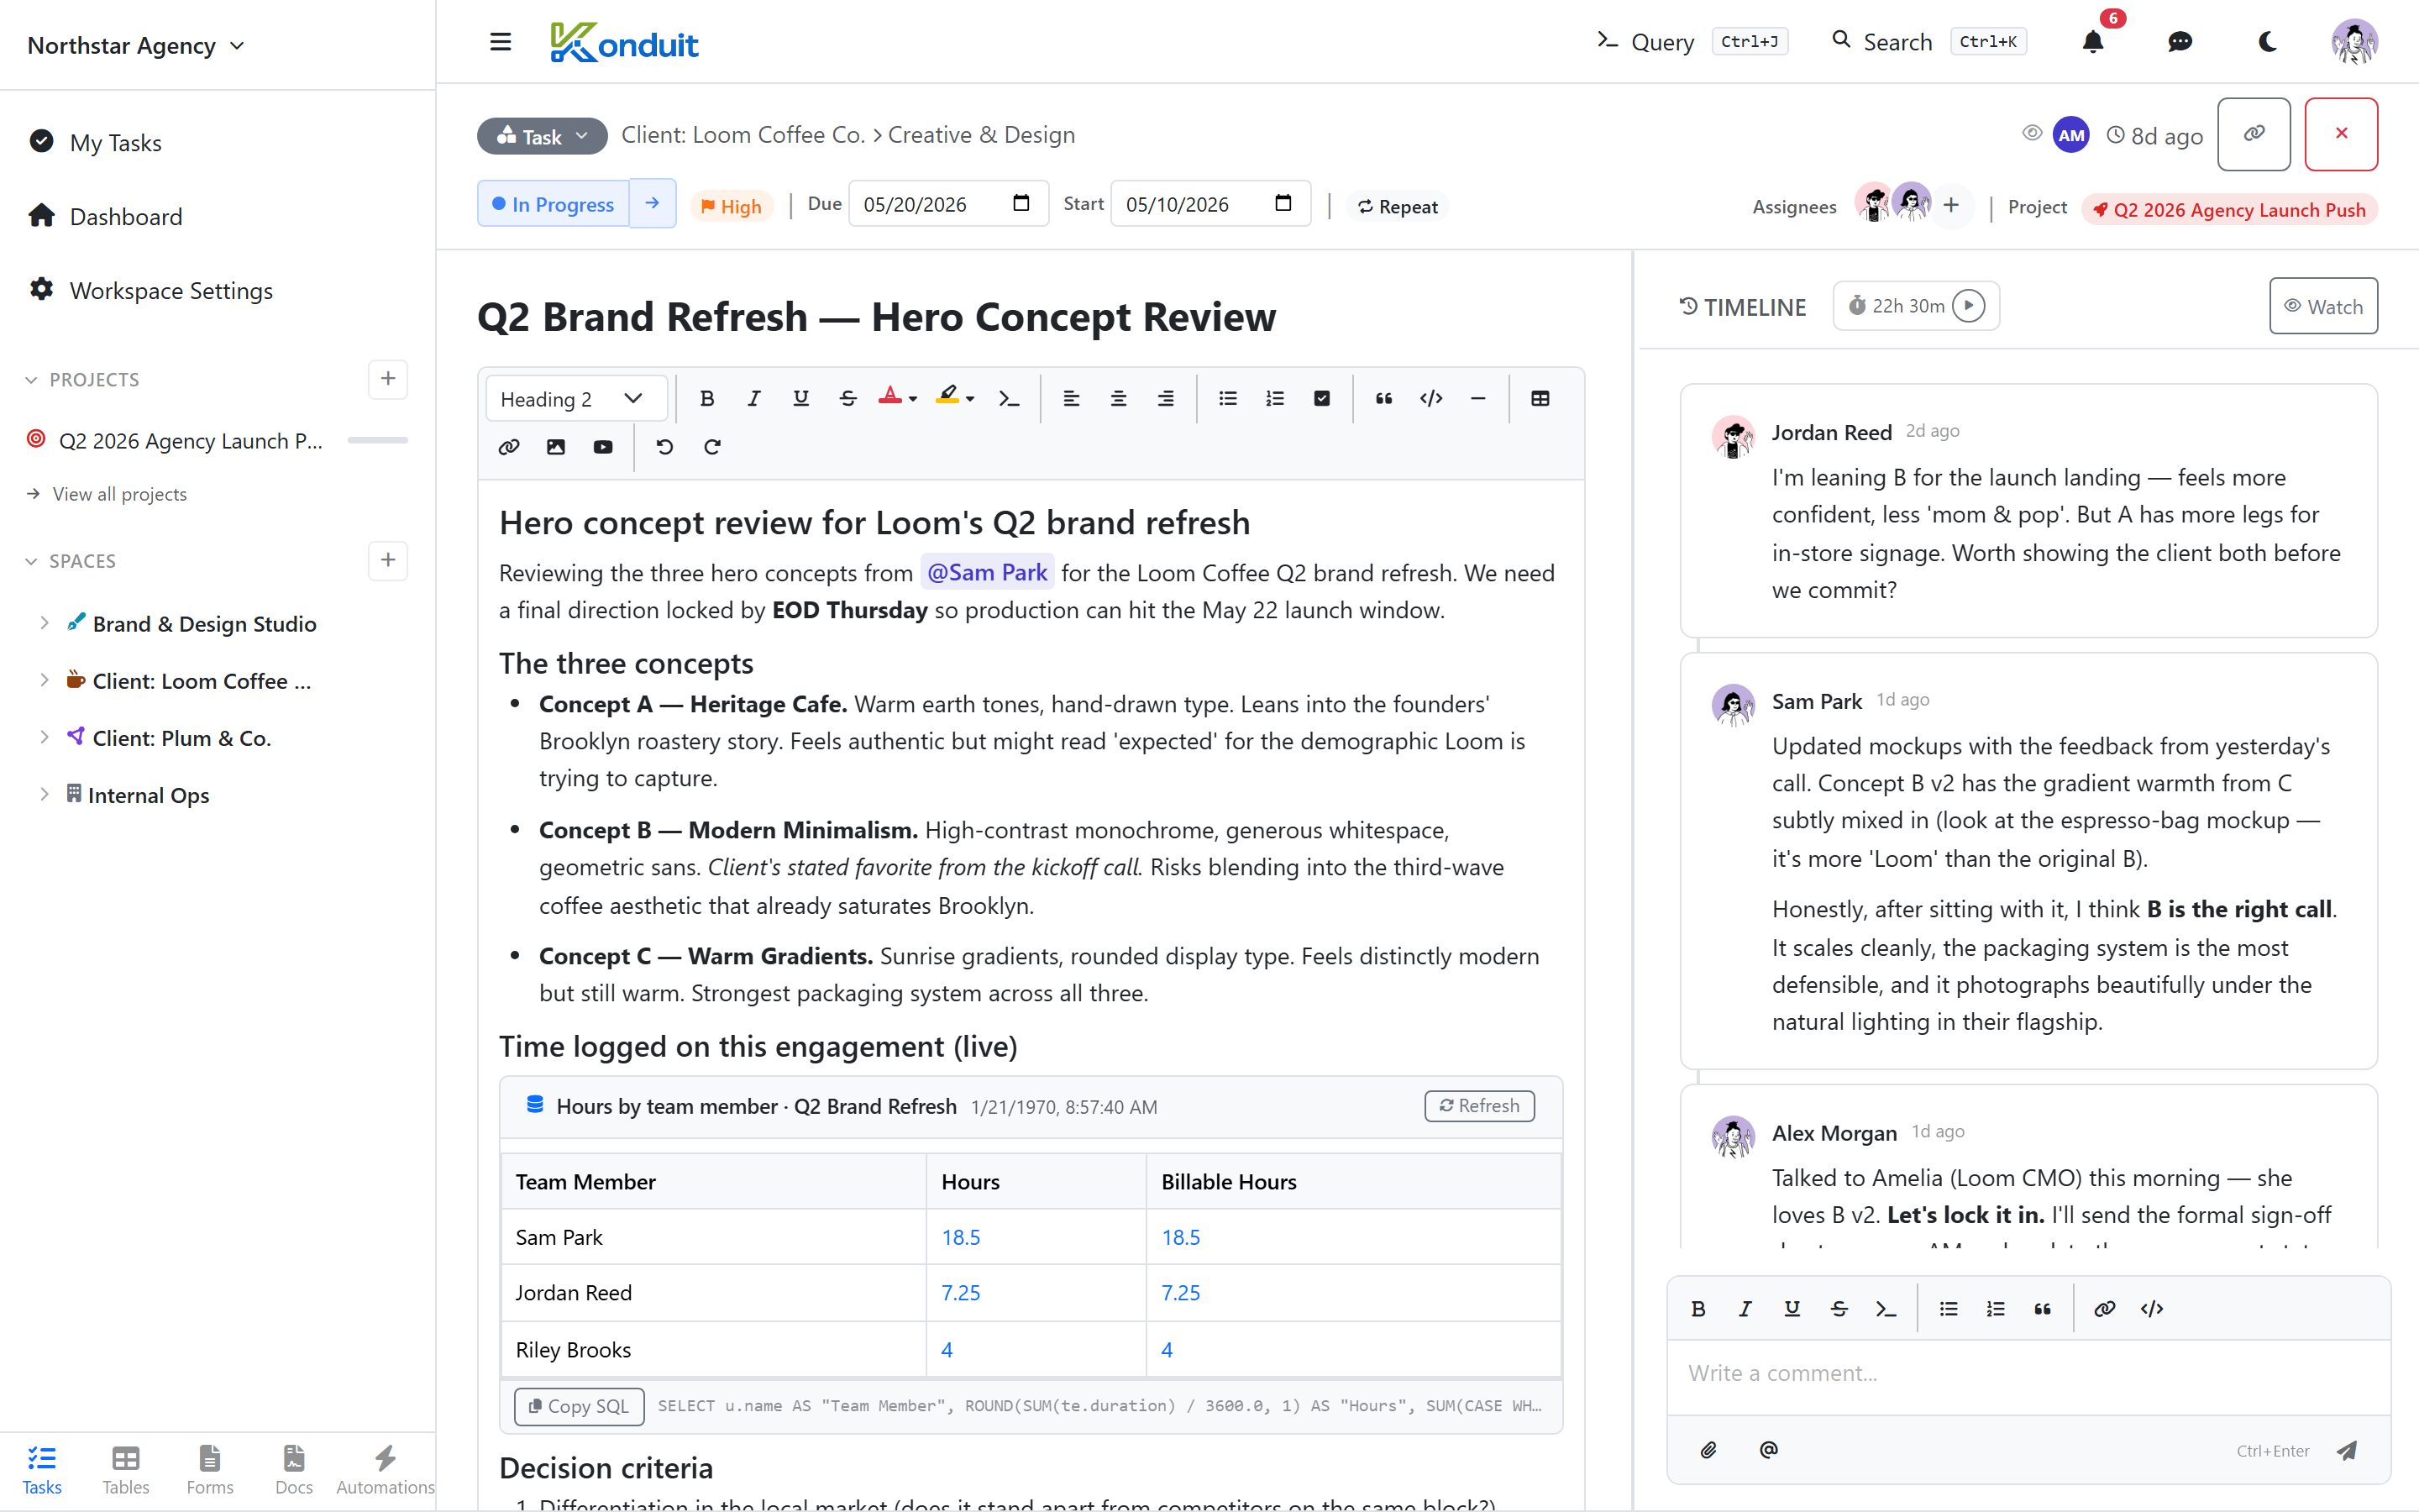The image size is (2419, 1512).
Task: Toggle dark mode with moon icon
Action: [2267, 42]
